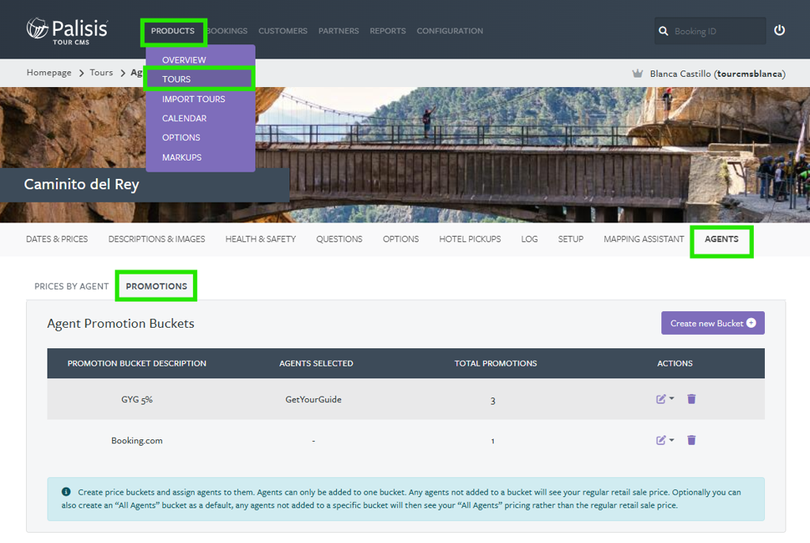The height and width of the screenshot is (543, 810).
Task: Click the crown icon beside Blanca Castillo
Action: coord(638,74)
